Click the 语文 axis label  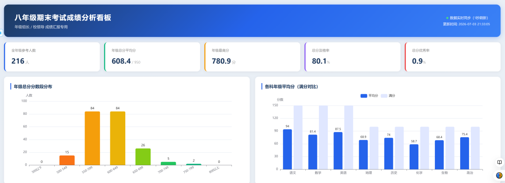pos(293,173)
